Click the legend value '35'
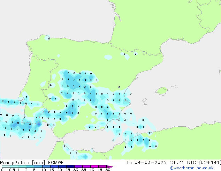The height and width of the screenshot is (171, 221). tap(84, 170)
